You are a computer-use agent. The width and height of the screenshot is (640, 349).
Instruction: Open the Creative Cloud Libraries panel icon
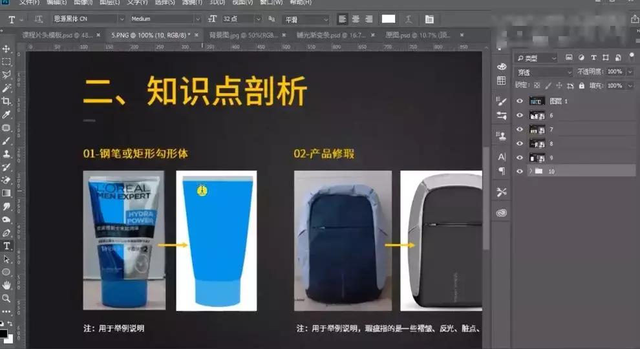click(x=502, y=213)
